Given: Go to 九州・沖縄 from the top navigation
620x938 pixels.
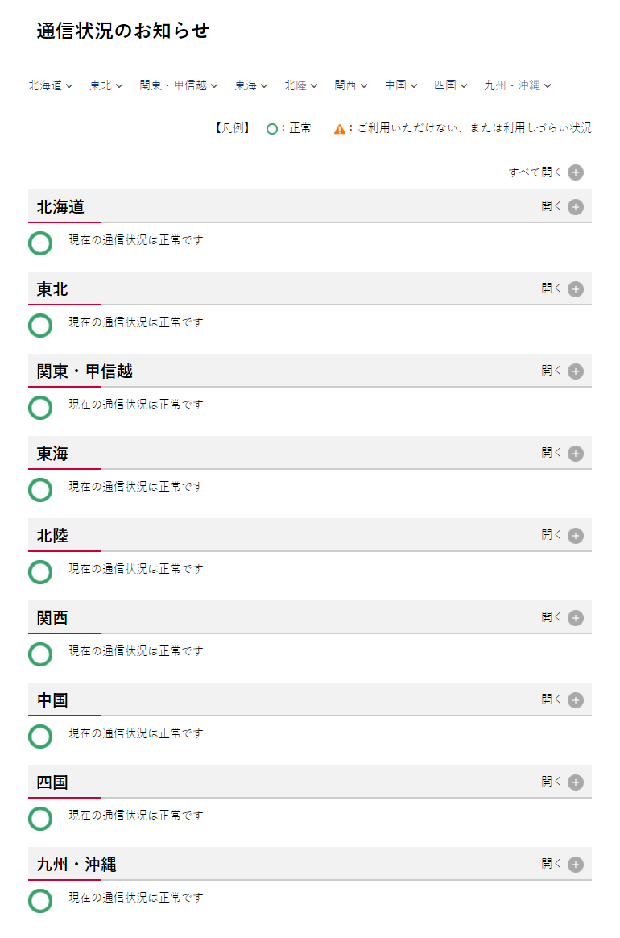Looking at the screenshot, I should [516, 85].
